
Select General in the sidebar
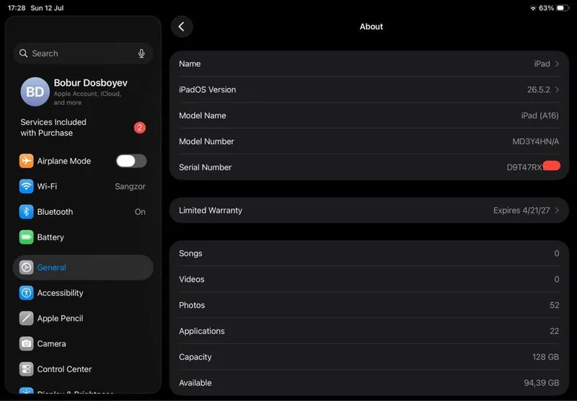[x=83, y=268]
